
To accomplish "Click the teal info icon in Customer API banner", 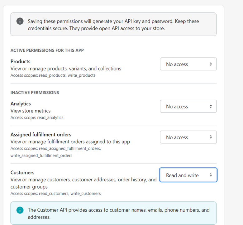I will tap(20, 210).
